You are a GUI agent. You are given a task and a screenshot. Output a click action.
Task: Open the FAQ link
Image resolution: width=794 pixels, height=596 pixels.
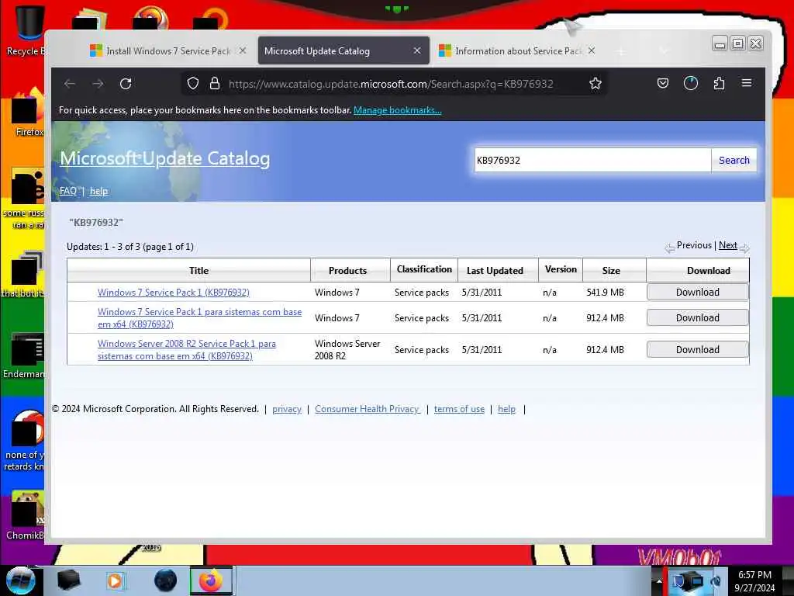tap(68, 191)
